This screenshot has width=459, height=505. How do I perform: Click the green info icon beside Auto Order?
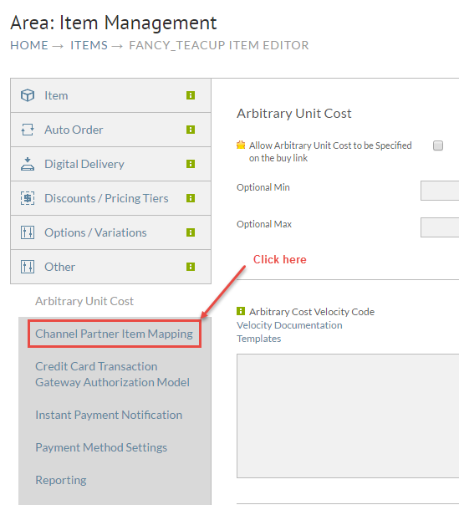point(191,130)
